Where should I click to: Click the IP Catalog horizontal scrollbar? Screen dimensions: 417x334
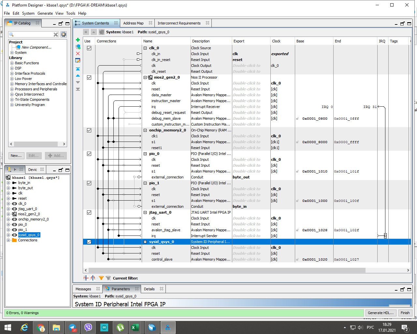click(x=36, y=144)
